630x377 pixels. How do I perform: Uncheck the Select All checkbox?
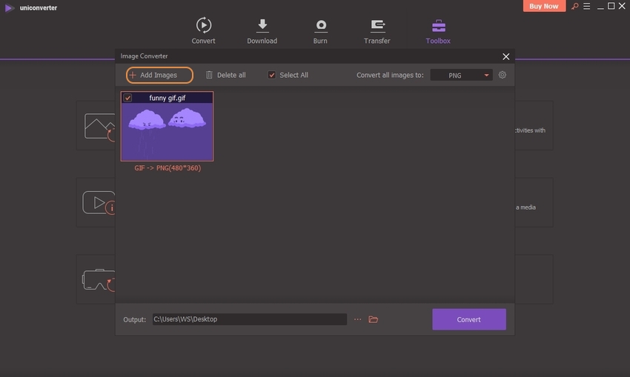pos(272,75)
